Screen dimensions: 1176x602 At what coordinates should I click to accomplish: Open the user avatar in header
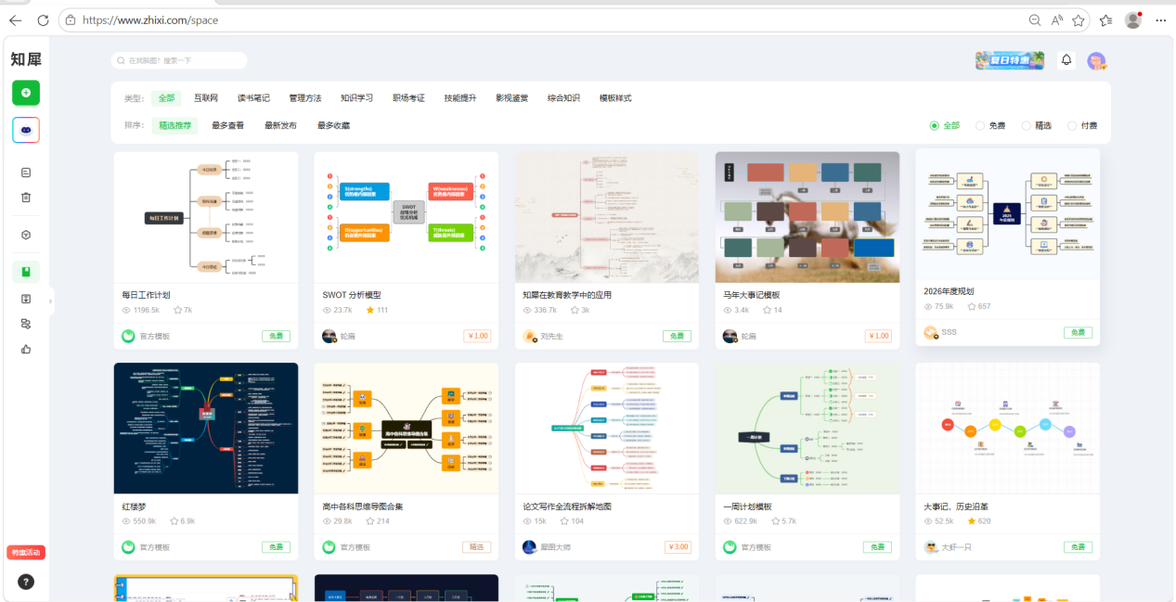point(1097,61)
